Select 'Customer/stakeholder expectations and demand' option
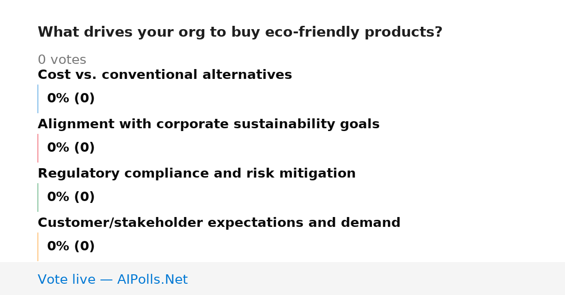This screenshot has width=565, height=295. tap(219, 223)
